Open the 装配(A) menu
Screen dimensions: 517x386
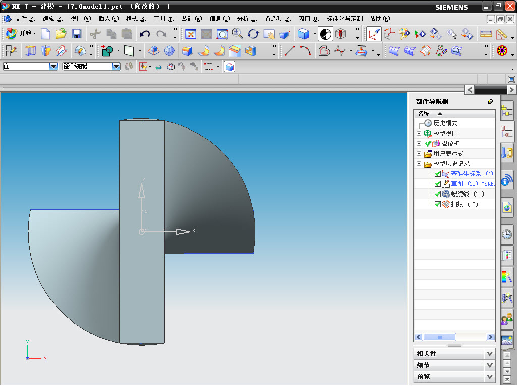(191, 19)
